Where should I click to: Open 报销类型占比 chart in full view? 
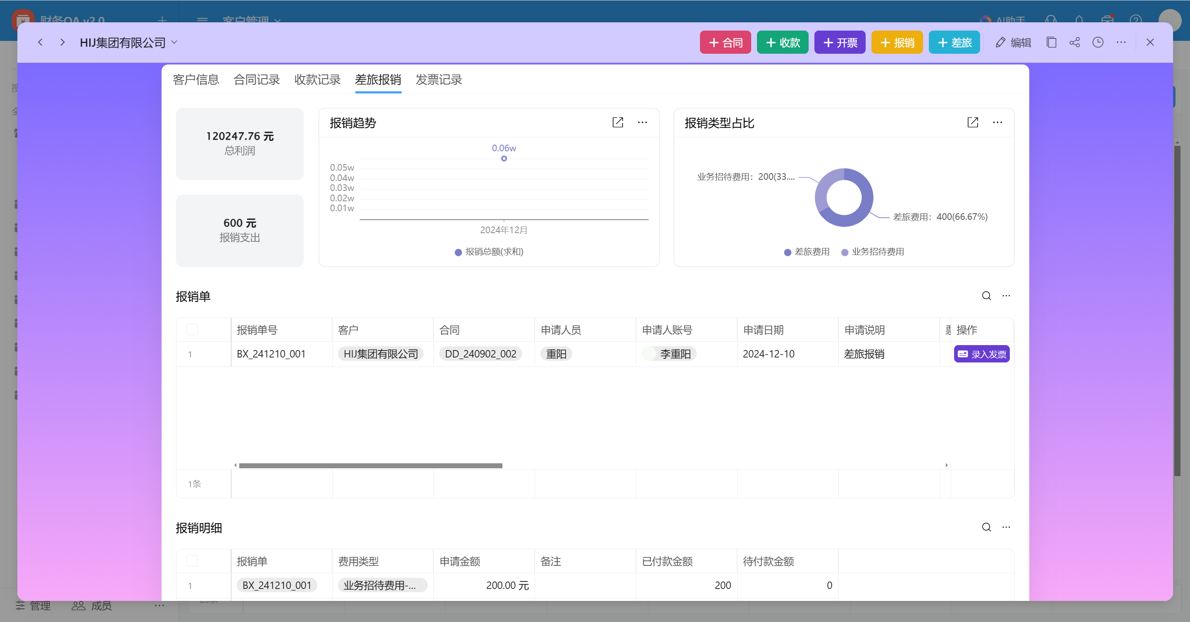coord(972,122)
